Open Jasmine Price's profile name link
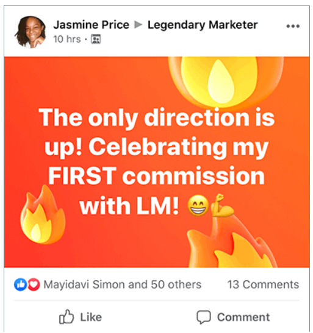Viewport: 313px width, 333px height. (x=92, y=25)
